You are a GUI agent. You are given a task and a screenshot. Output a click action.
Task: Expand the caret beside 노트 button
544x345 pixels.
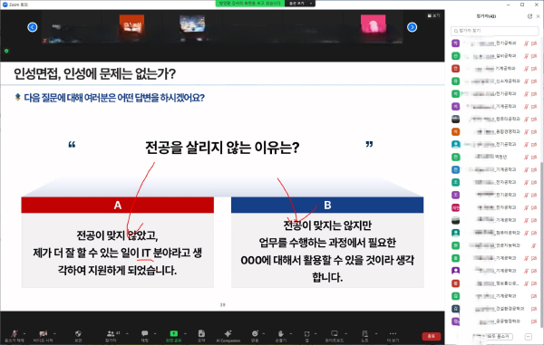coord(375,333)
